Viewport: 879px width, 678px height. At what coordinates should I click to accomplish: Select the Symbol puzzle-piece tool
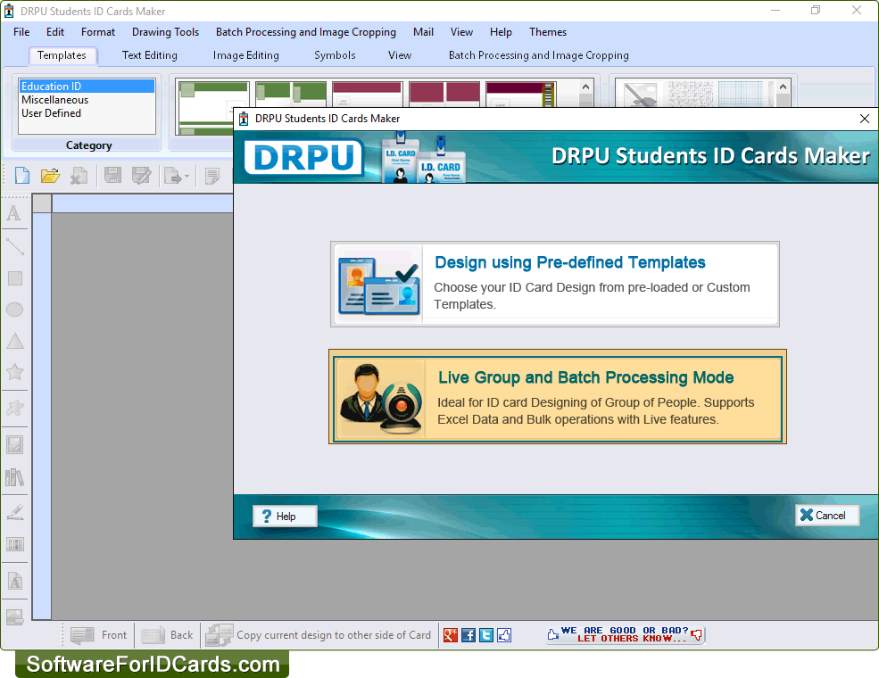click(14, 408)
